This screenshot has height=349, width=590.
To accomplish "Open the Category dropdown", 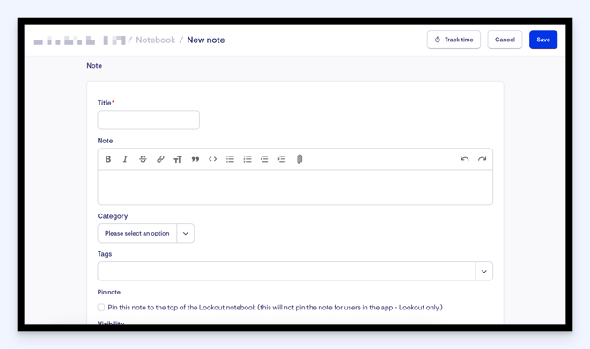I will [x=145, y=233].
